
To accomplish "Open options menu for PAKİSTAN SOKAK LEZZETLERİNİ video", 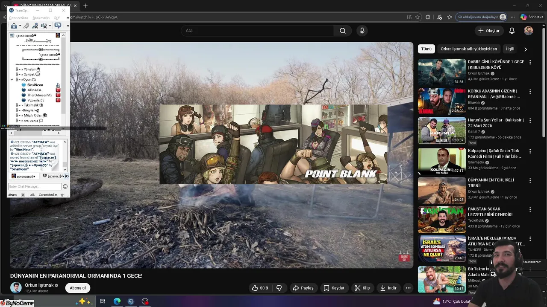I will pyautogui.click(x=530, y=210).
